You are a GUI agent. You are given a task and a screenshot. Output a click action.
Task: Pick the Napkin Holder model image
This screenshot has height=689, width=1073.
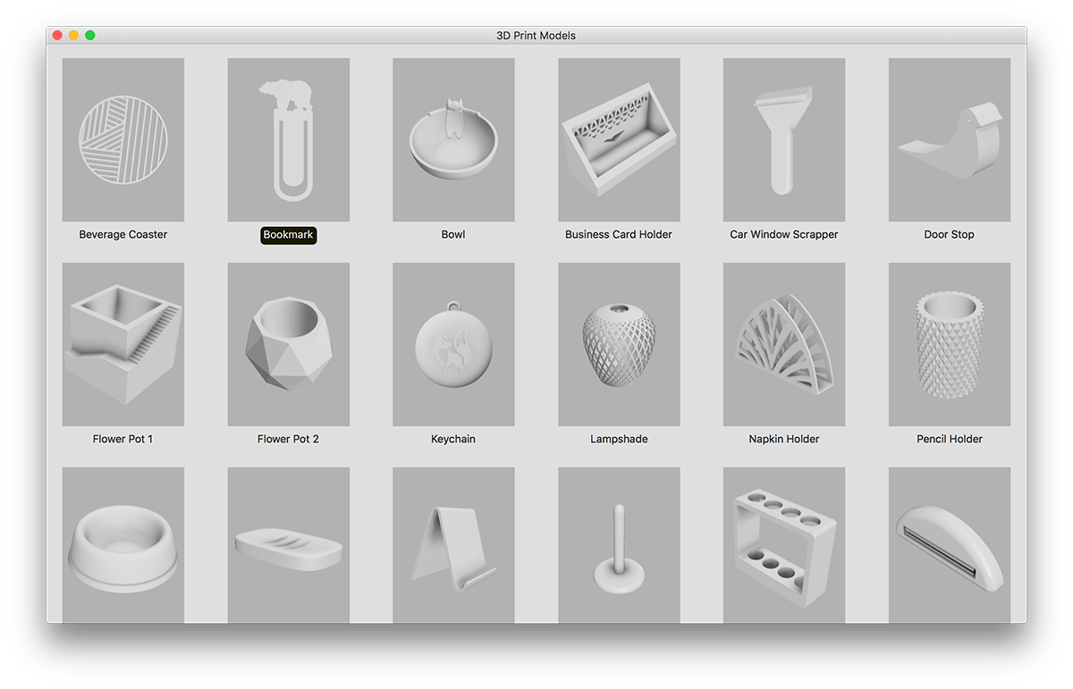point(784,344)
